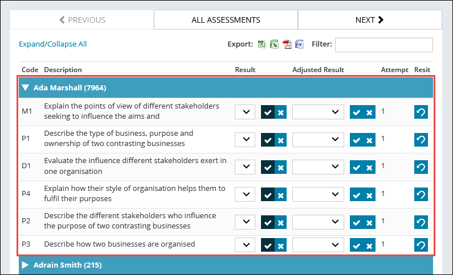Click resit icon for P4 criterion

[421, 194]
